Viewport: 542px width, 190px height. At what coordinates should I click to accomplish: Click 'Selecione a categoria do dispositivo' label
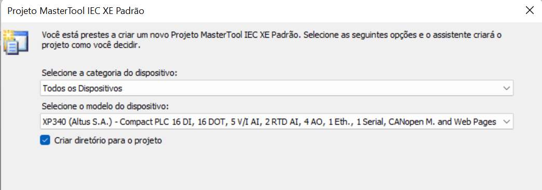pos(110,74)
